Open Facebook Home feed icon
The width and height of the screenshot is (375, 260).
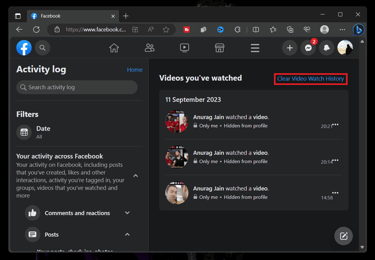[114, 48]
